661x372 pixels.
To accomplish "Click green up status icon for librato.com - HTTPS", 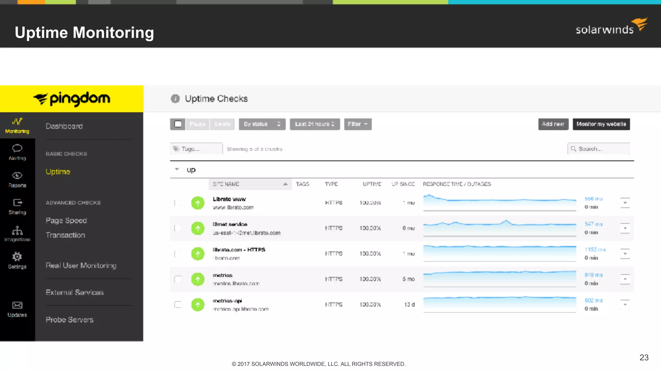I will tap(198, 254).
